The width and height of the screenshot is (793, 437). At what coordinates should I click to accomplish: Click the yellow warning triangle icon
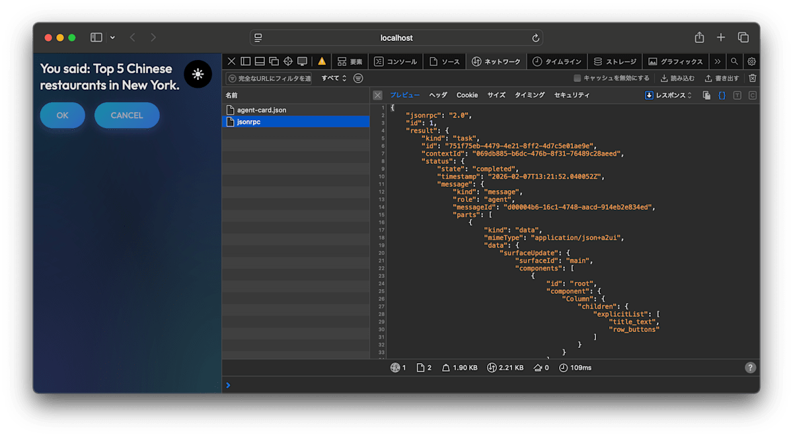322,61
